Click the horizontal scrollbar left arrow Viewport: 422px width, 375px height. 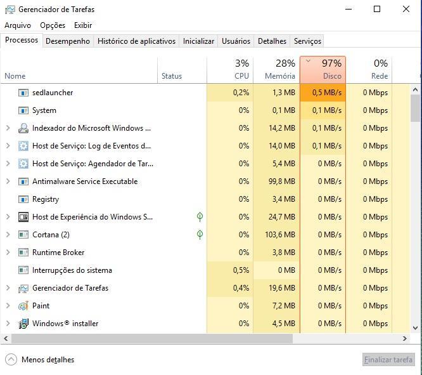(x=6, y=339)
